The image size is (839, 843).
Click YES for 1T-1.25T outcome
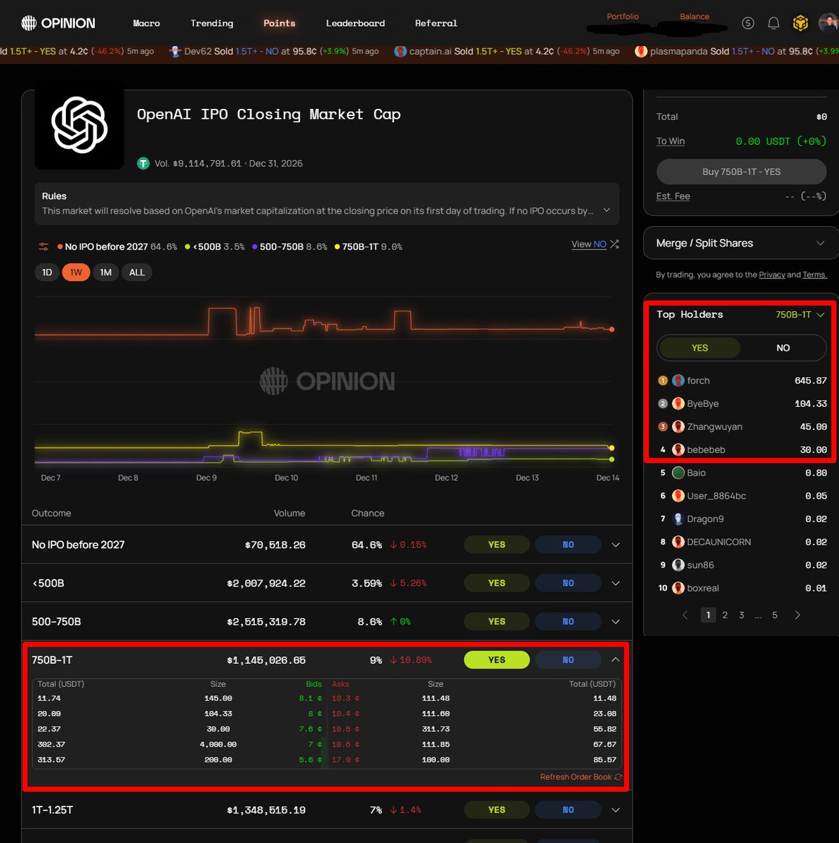496,810
